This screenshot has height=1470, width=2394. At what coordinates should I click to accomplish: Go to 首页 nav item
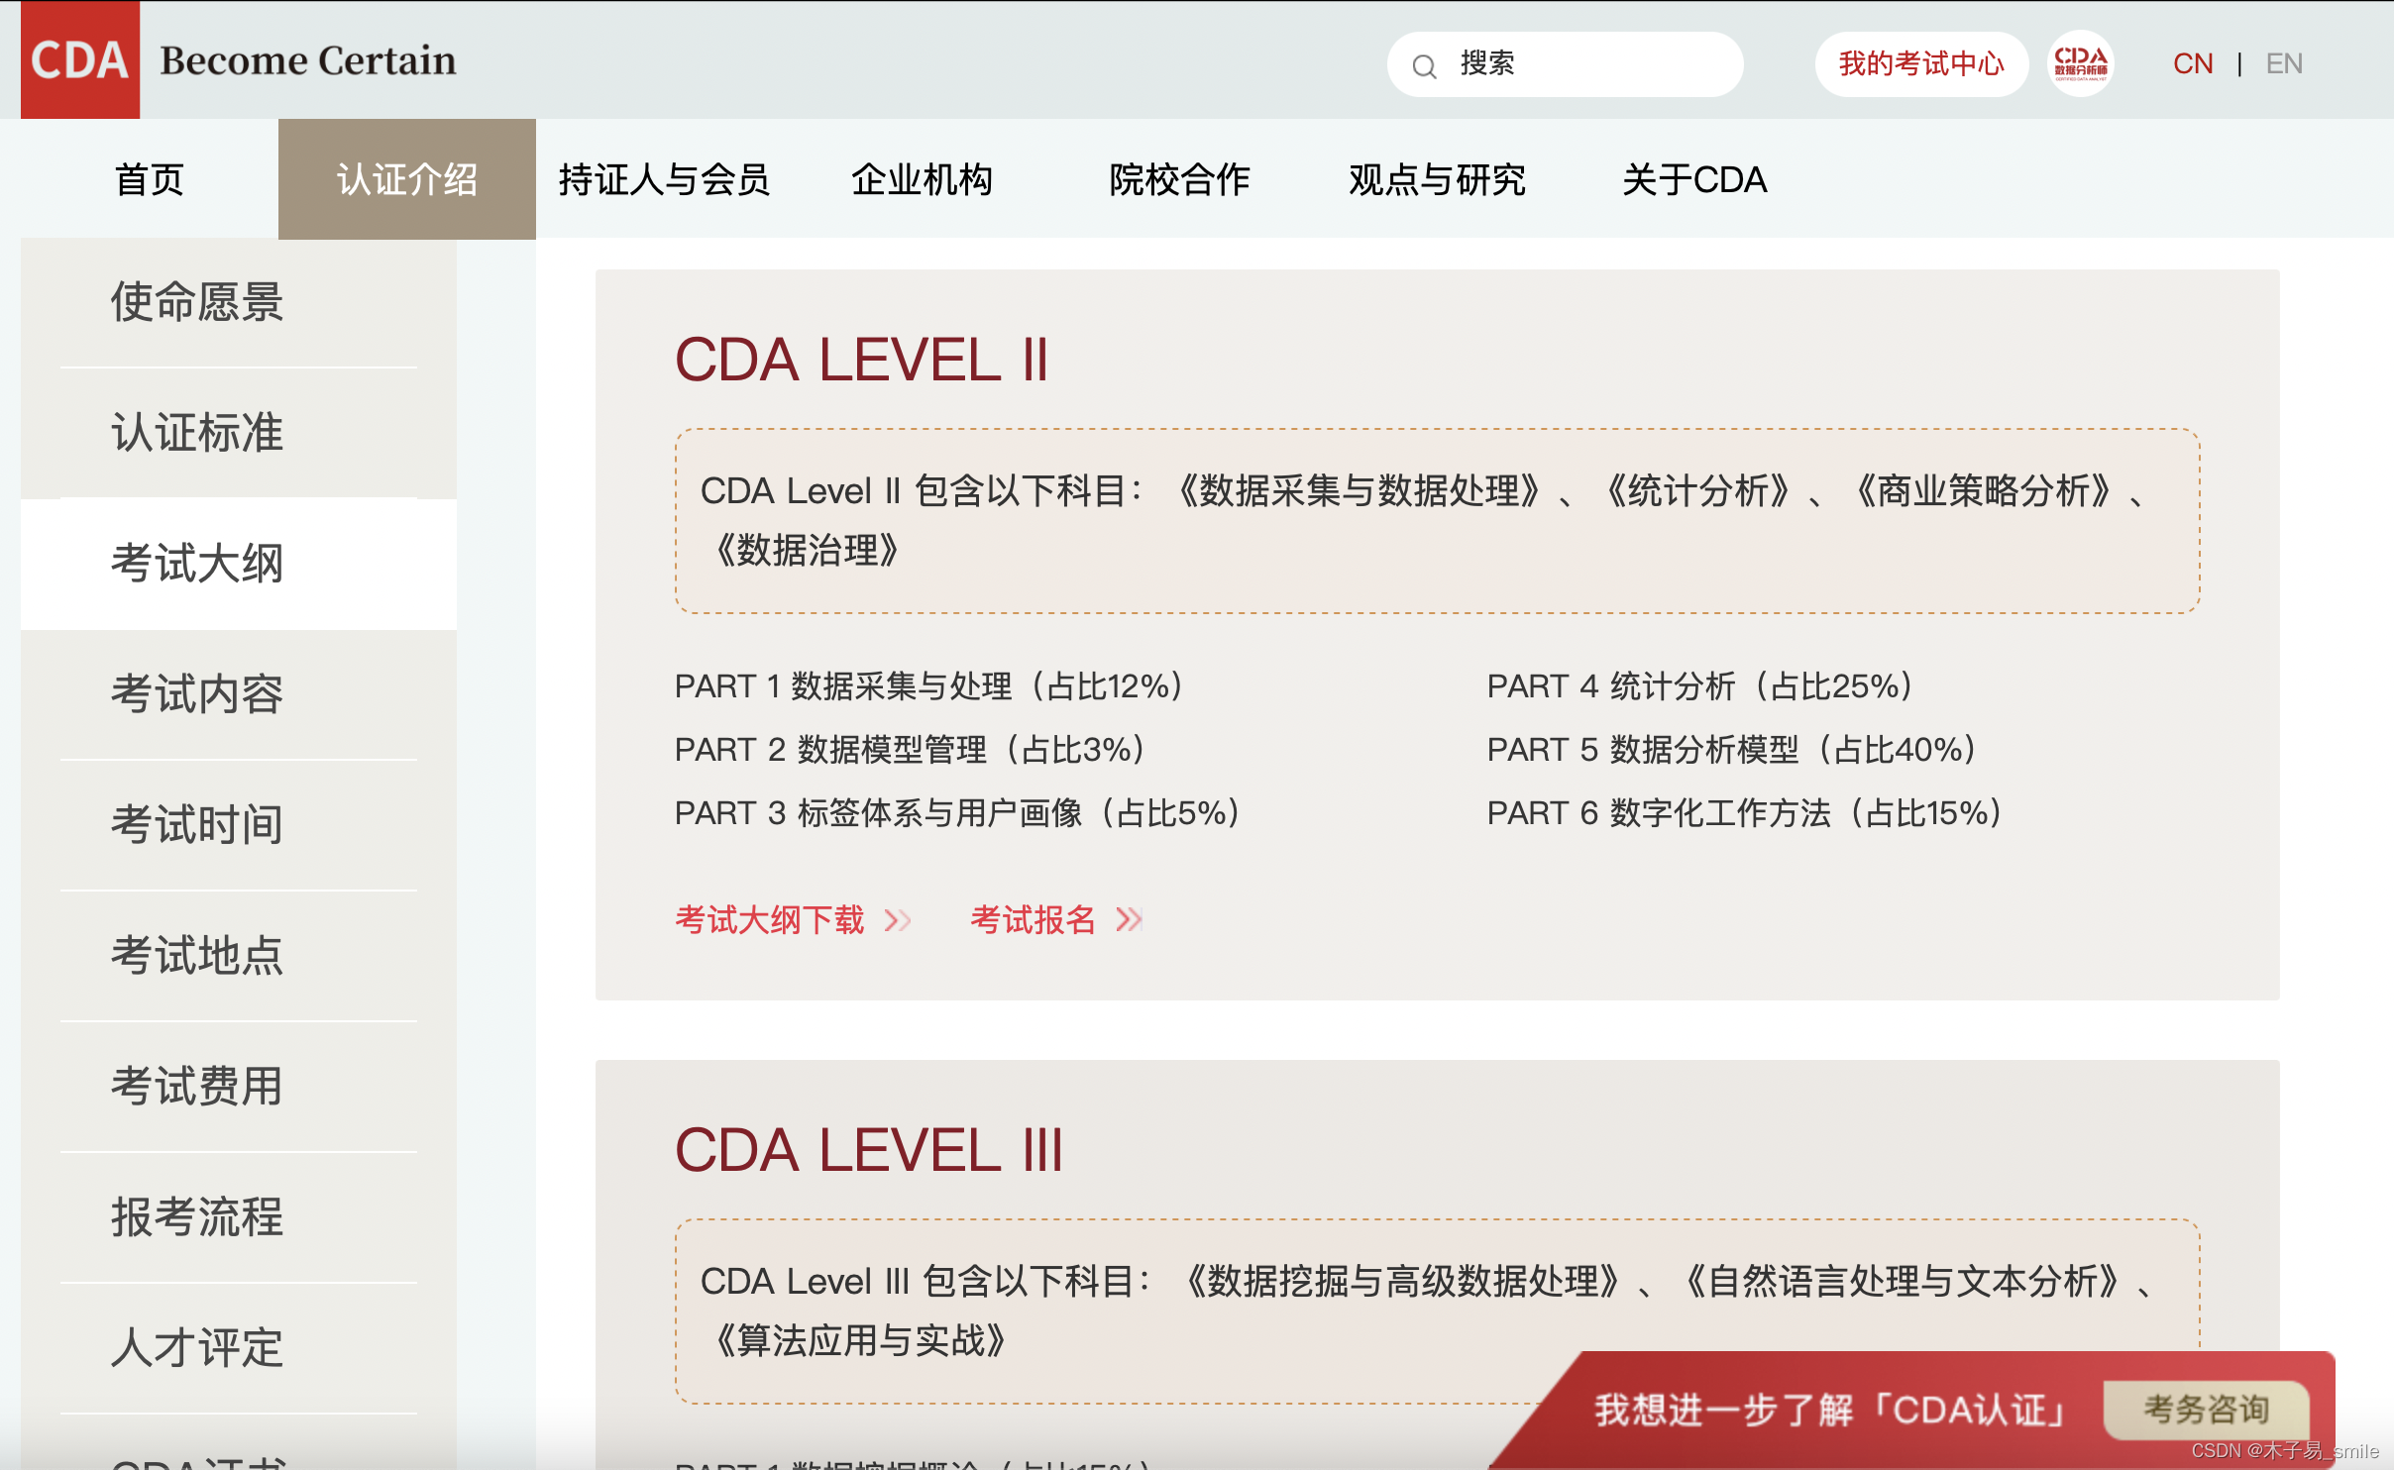150,179
